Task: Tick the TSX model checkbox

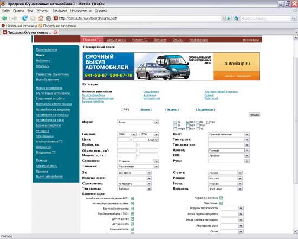Action: click(x=208, y=122)
